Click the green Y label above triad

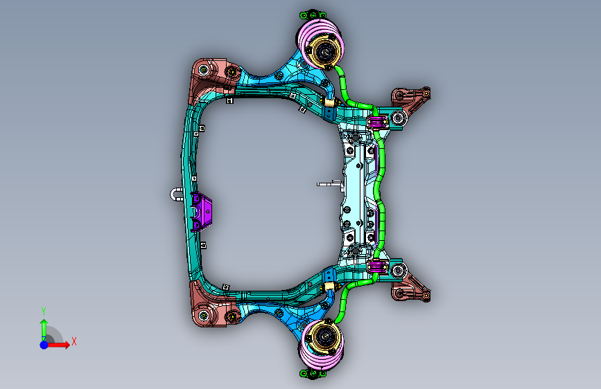(x=44, y=311)
